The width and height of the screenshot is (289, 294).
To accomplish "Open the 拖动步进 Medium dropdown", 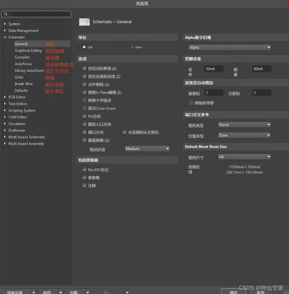I will 147,149.
